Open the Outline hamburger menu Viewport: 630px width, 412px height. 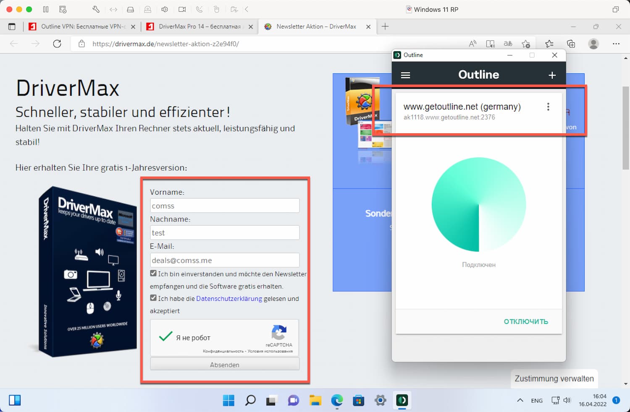[405, 75]
